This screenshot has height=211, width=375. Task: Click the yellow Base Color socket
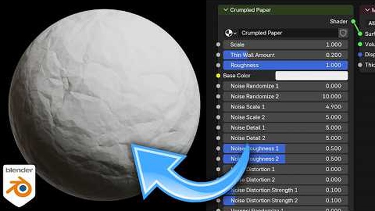click(218, 76)
